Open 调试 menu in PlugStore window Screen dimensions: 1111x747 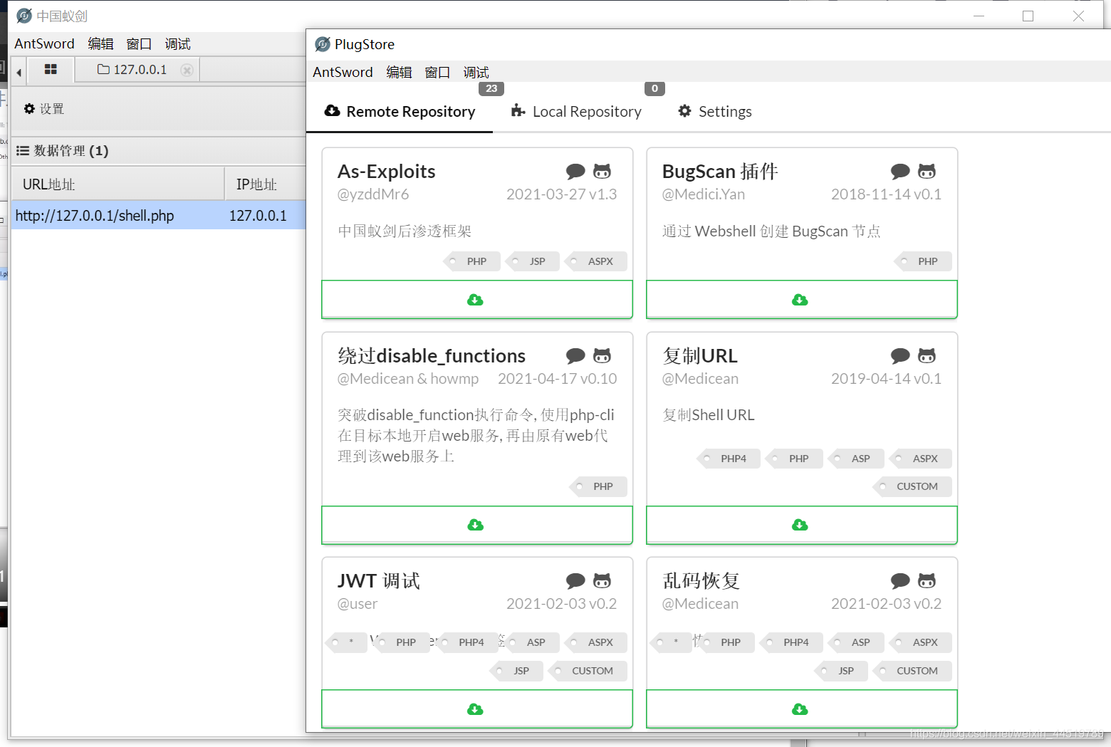pyautogui.click(x=476, y=72)
